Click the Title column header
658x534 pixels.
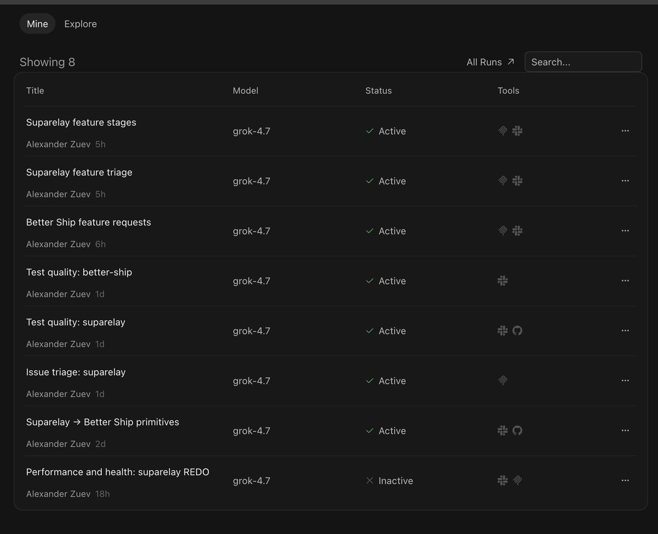35,90
